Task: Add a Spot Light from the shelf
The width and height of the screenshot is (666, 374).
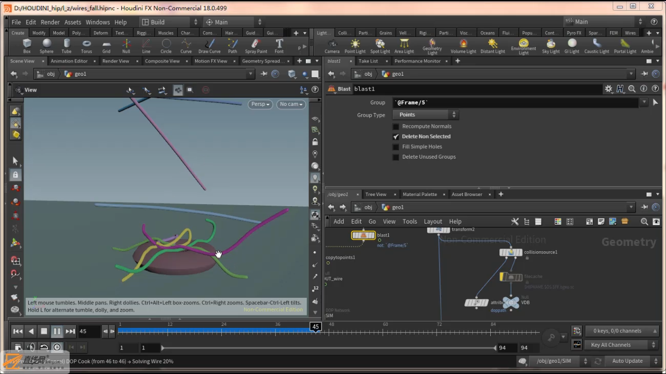Action: [380, 46]
